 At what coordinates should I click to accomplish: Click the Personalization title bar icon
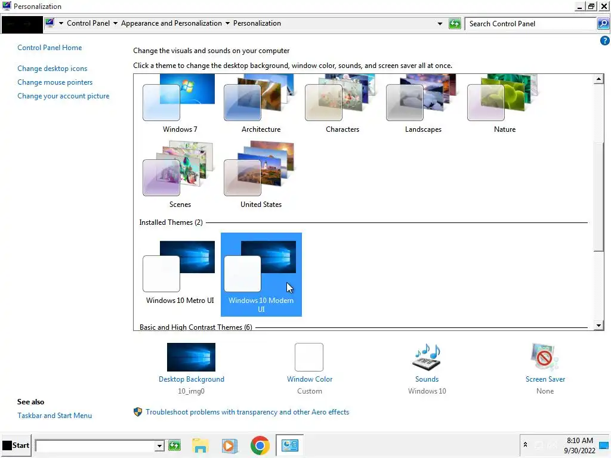[x=6, y=6]
